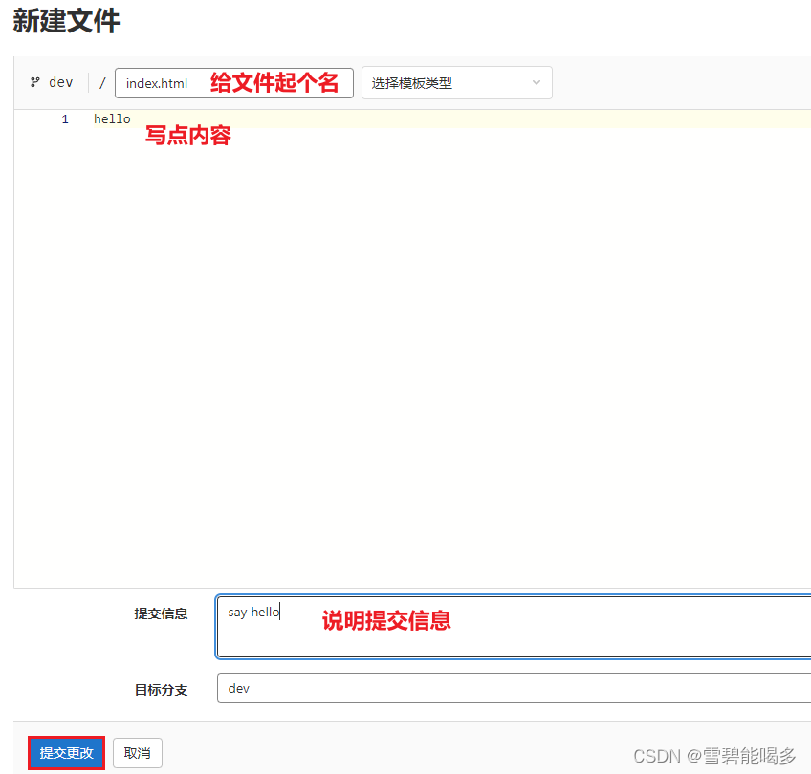Click the say hello commit text

click(x=252, y=612)
